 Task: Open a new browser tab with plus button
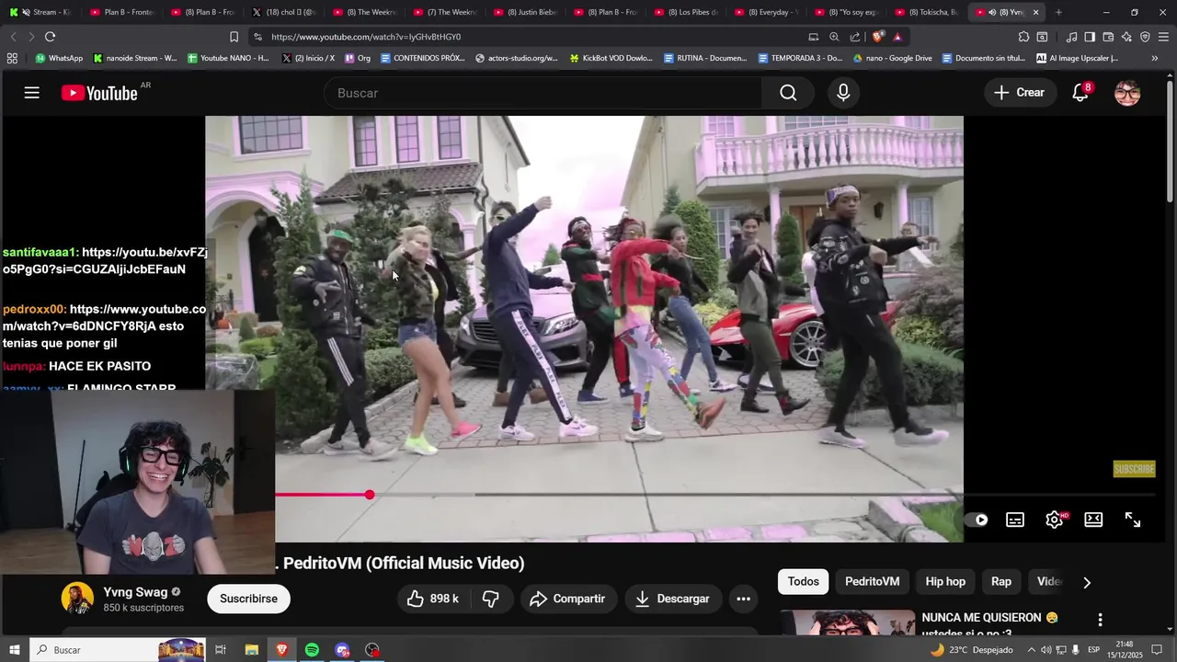click(1058, 12)
